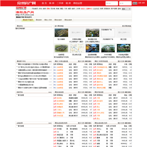Click the 常州房产网 logo in red header
147x147 pixels.
click(x=27, y=3)
